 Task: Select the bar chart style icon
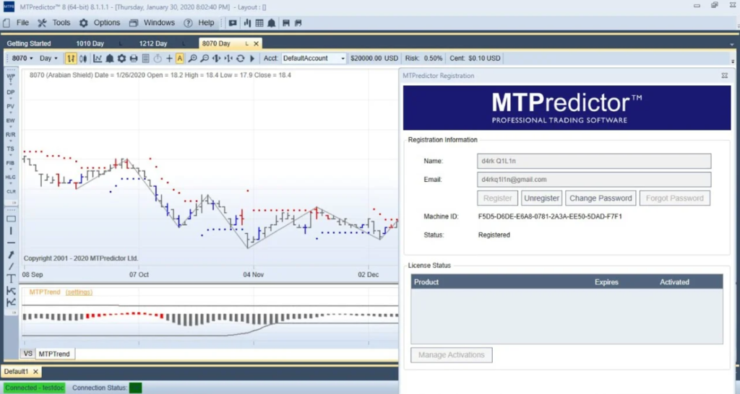point(71,58)
